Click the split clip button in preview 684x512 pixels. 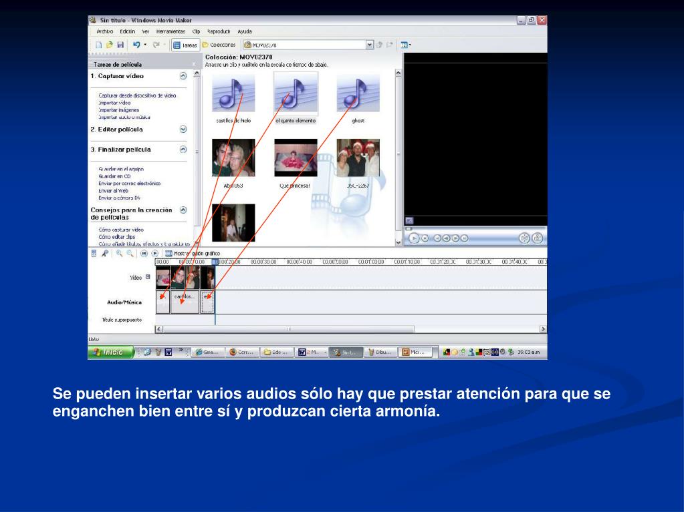(524, 238)
